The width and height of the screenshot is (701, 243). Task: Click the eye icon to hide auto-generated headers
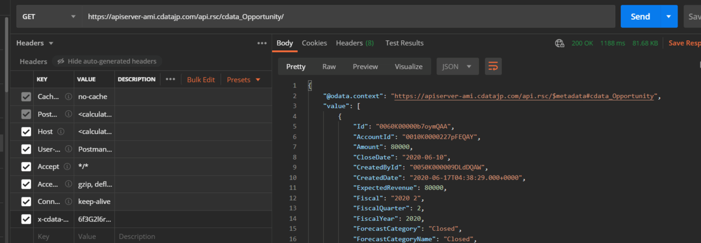point(60,61)
